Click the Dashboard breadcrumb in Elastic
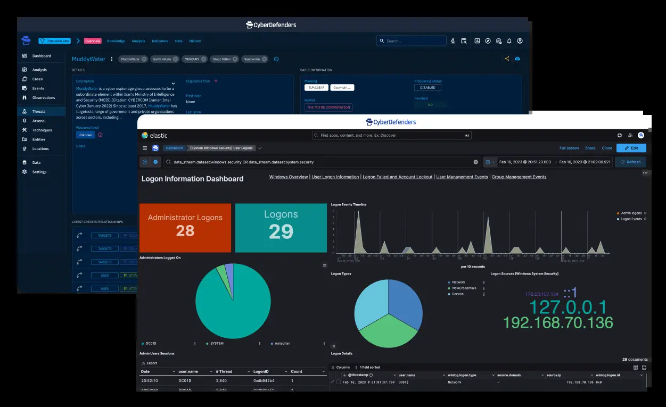The width and height of the screenshot is (666, 407). [174, 148]
